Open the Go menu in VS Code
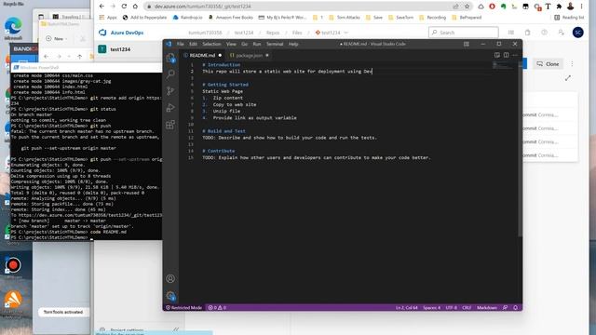 (244, 44)
